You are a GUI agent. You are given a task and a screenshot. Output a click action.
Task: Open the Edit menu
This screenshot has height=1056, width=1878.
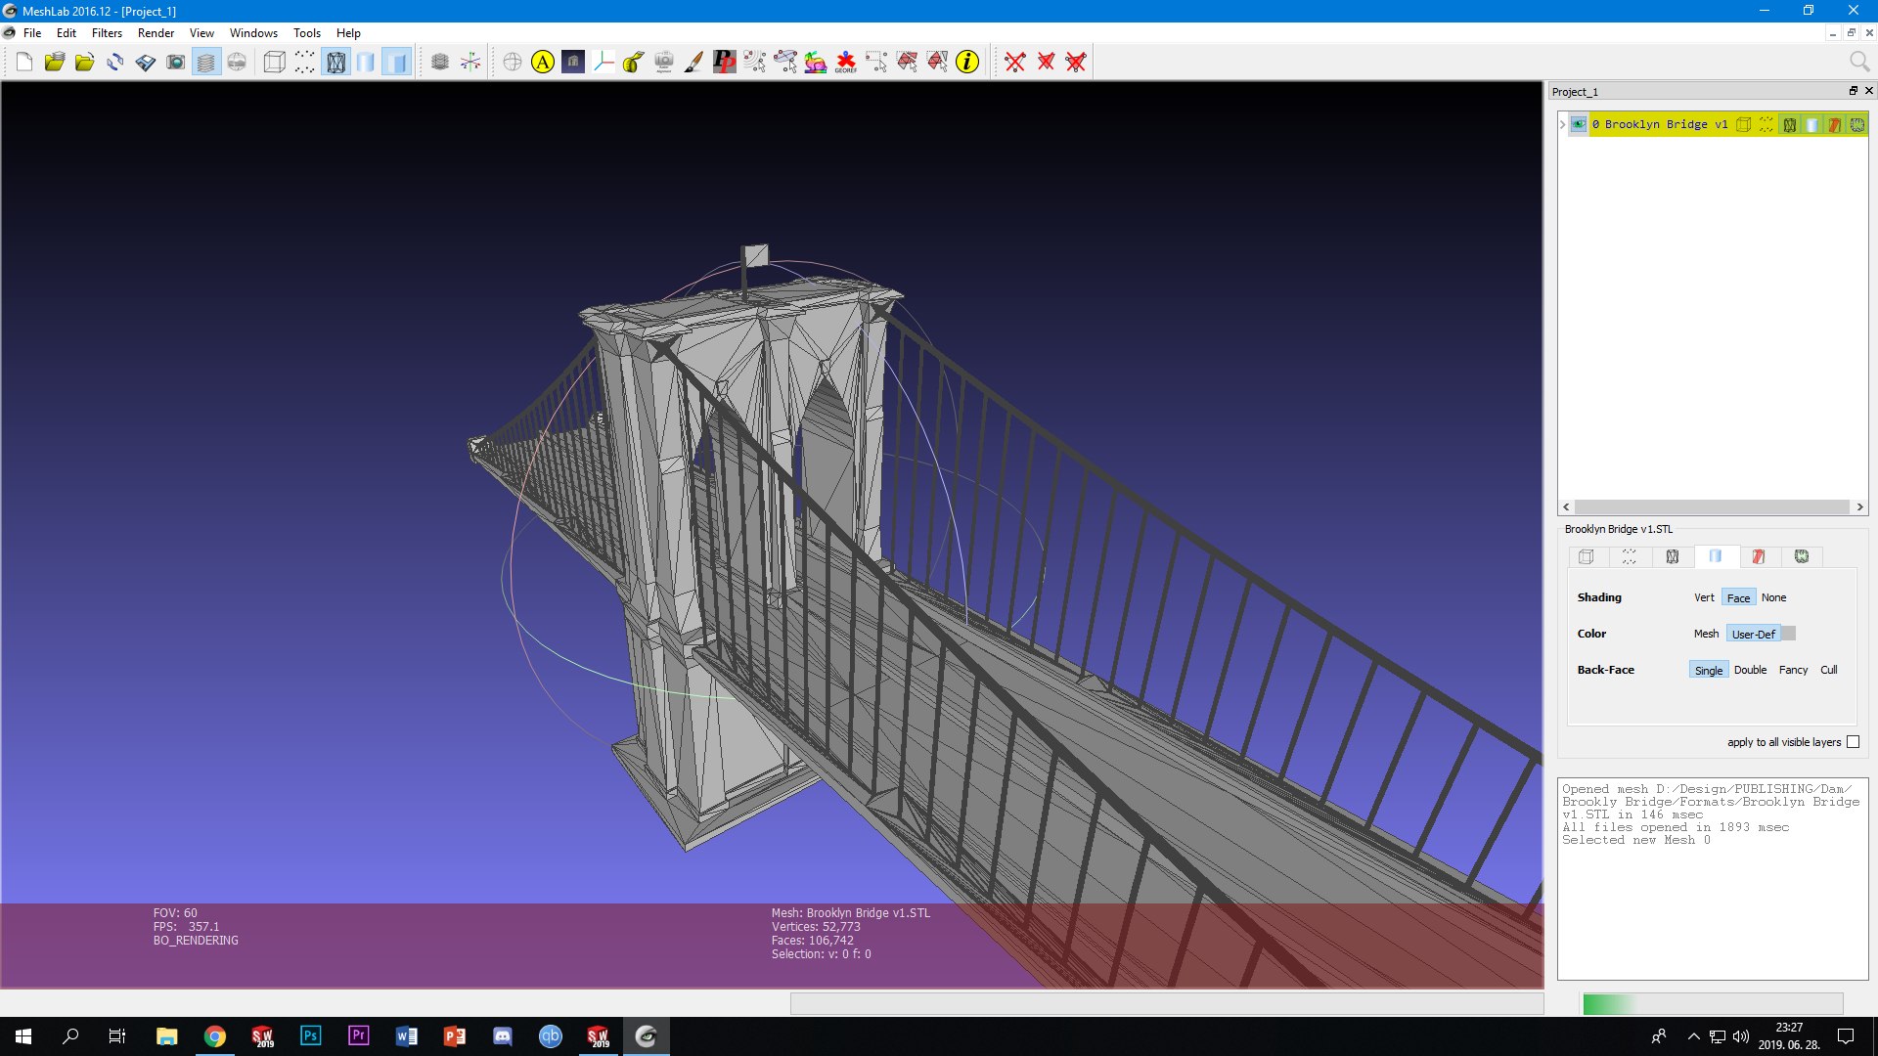[x=67, y=33]
